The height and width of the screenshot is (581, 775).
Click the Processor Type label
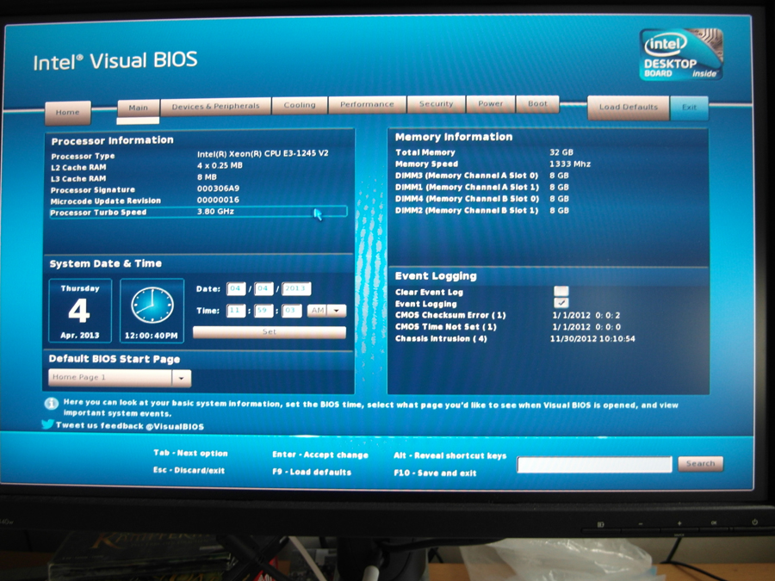click(x=83, y=156)
